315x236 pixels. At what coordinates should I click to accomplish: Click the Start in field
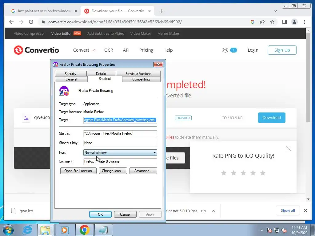tap(120, 133)
